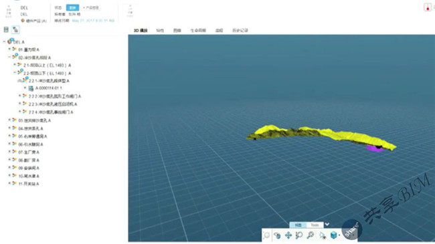Click the document icon beside A-0000114-01
Image resolution: width=435 pixels, height=244 pixels.
click(x=31, y=88)
